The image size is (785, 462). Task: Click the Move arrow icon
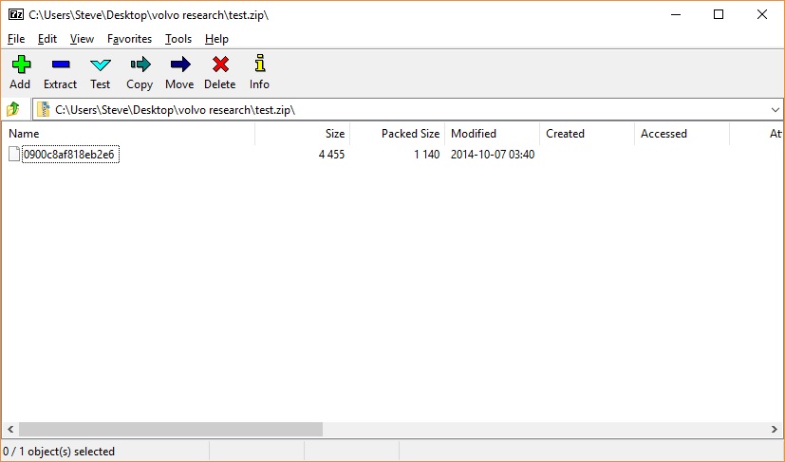180,65
